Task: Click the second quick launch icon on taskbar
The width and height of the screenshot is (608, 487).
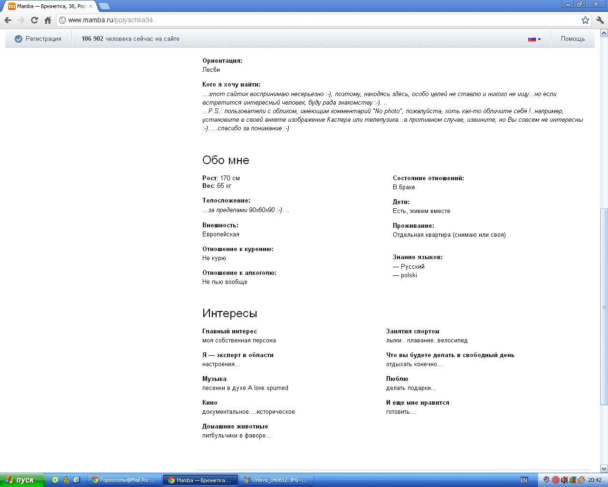Action: click(66, 480)
